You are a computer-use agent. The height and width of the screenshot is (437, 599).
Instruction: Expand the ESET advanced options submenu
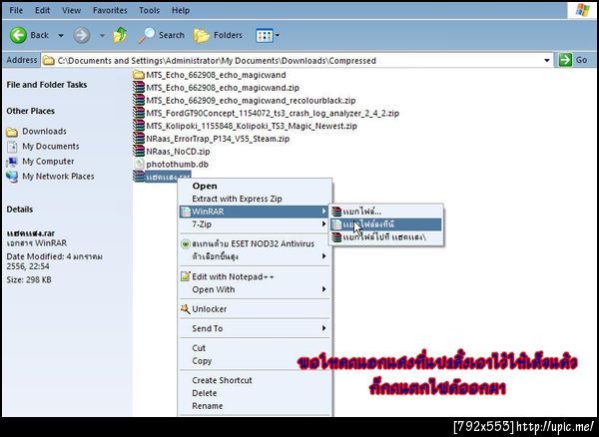[323, 256]
